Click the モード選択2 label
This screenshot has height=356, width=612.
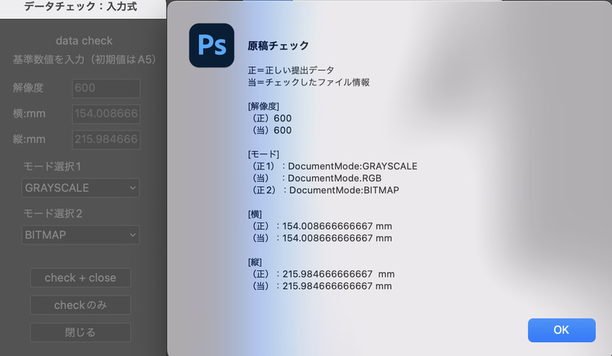click(53, 214)
